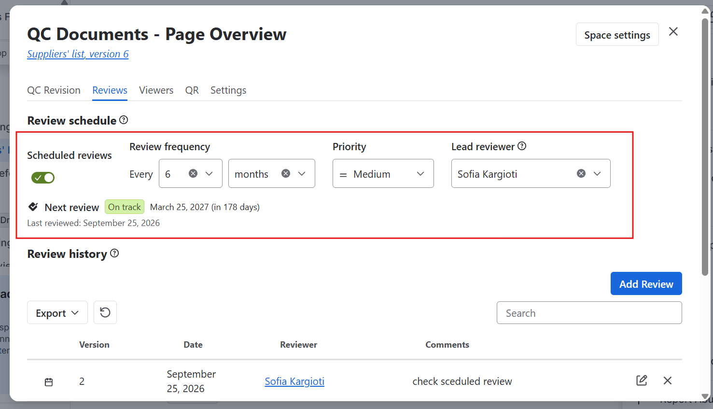Click the 'September 25, 2026' date cell
713x409 pixels.
coord(191,381)
